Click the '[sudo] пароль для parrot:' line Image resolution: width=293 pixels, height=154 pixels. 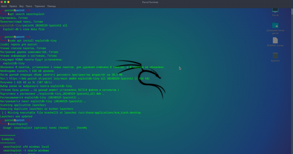[19, 44]
